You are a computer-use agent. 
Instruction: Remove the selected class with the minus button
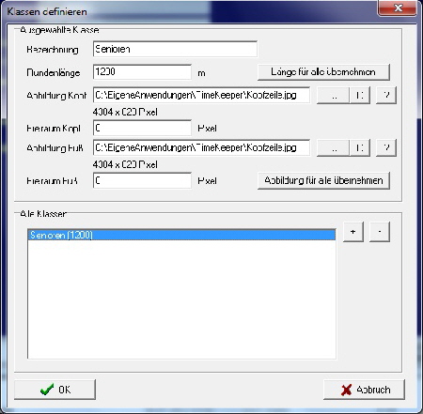coord(380,232)
